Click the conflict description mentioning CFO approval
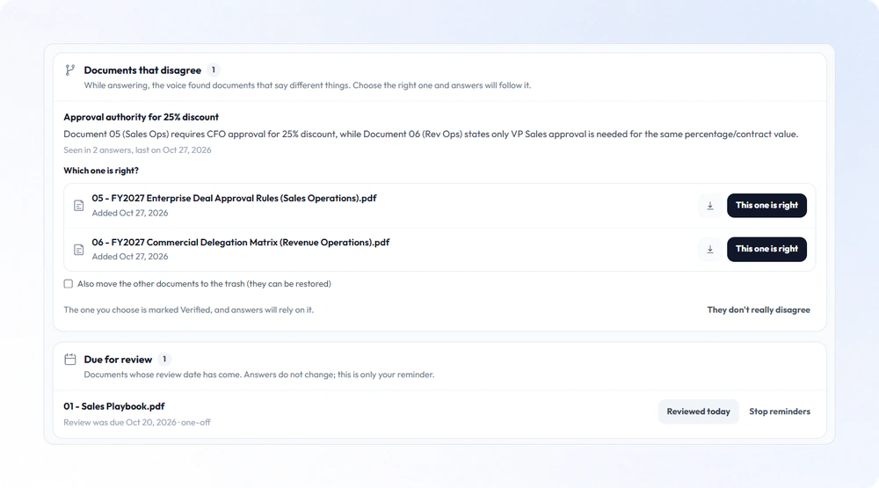 coord(431,134)
